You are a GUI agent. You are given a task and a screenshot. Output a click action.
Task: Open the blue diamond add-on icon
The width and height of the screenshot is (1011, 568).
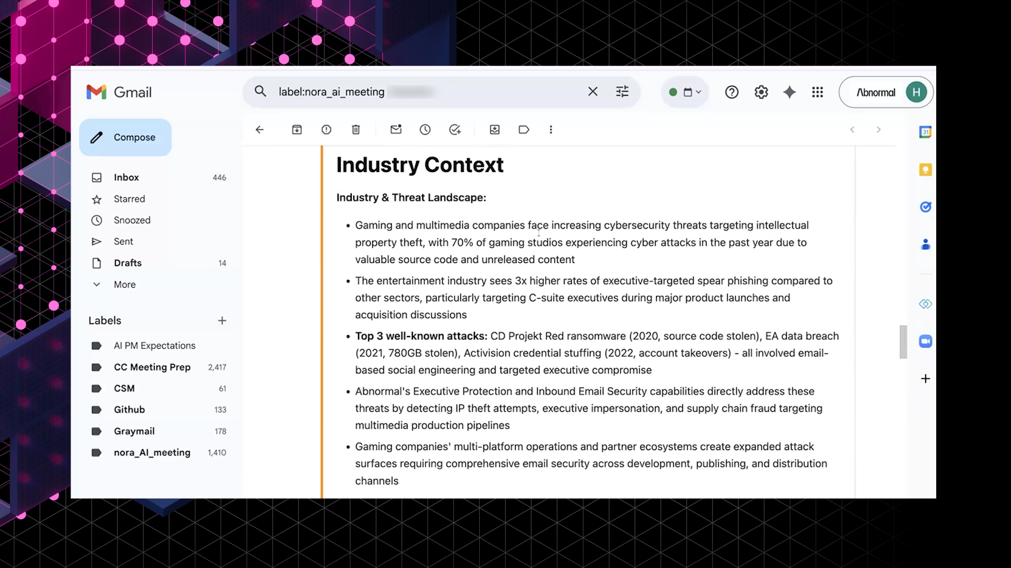(925, 304)
